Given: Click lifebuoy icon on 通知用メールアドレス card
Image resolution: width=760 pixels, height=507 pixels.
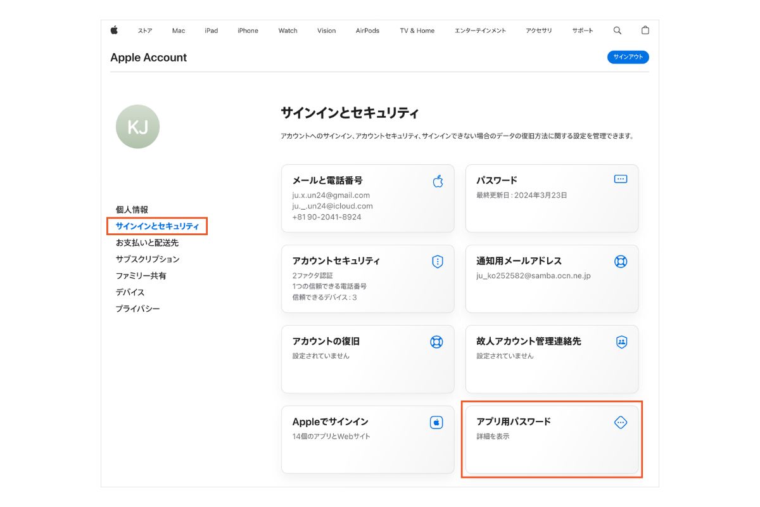Looking at the screenshot, I should tap(621, 262).
